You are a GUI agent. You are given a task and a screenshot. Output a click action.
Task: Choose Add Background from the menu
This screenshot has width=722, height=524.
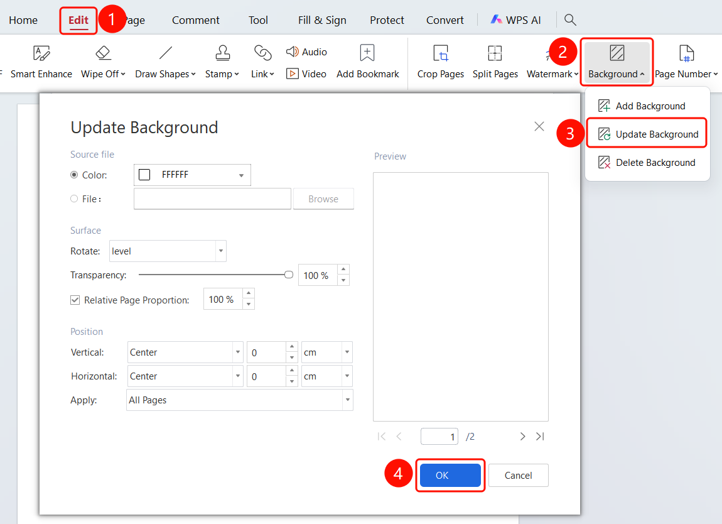click(647, 106)
